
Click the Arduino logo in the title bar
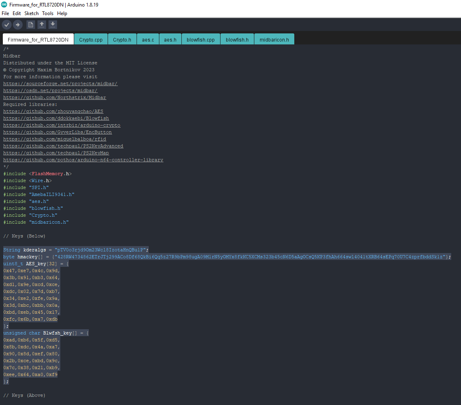(x=4, y=5)
